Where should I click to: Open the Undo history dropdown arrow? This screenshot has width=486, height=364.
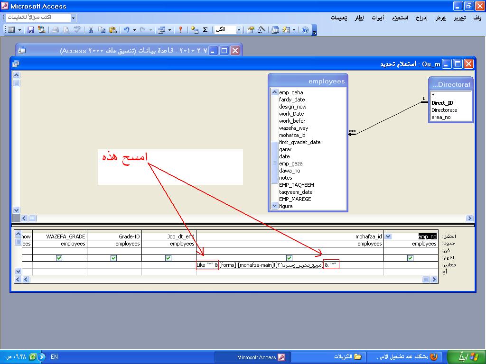[x=134, y=30]
